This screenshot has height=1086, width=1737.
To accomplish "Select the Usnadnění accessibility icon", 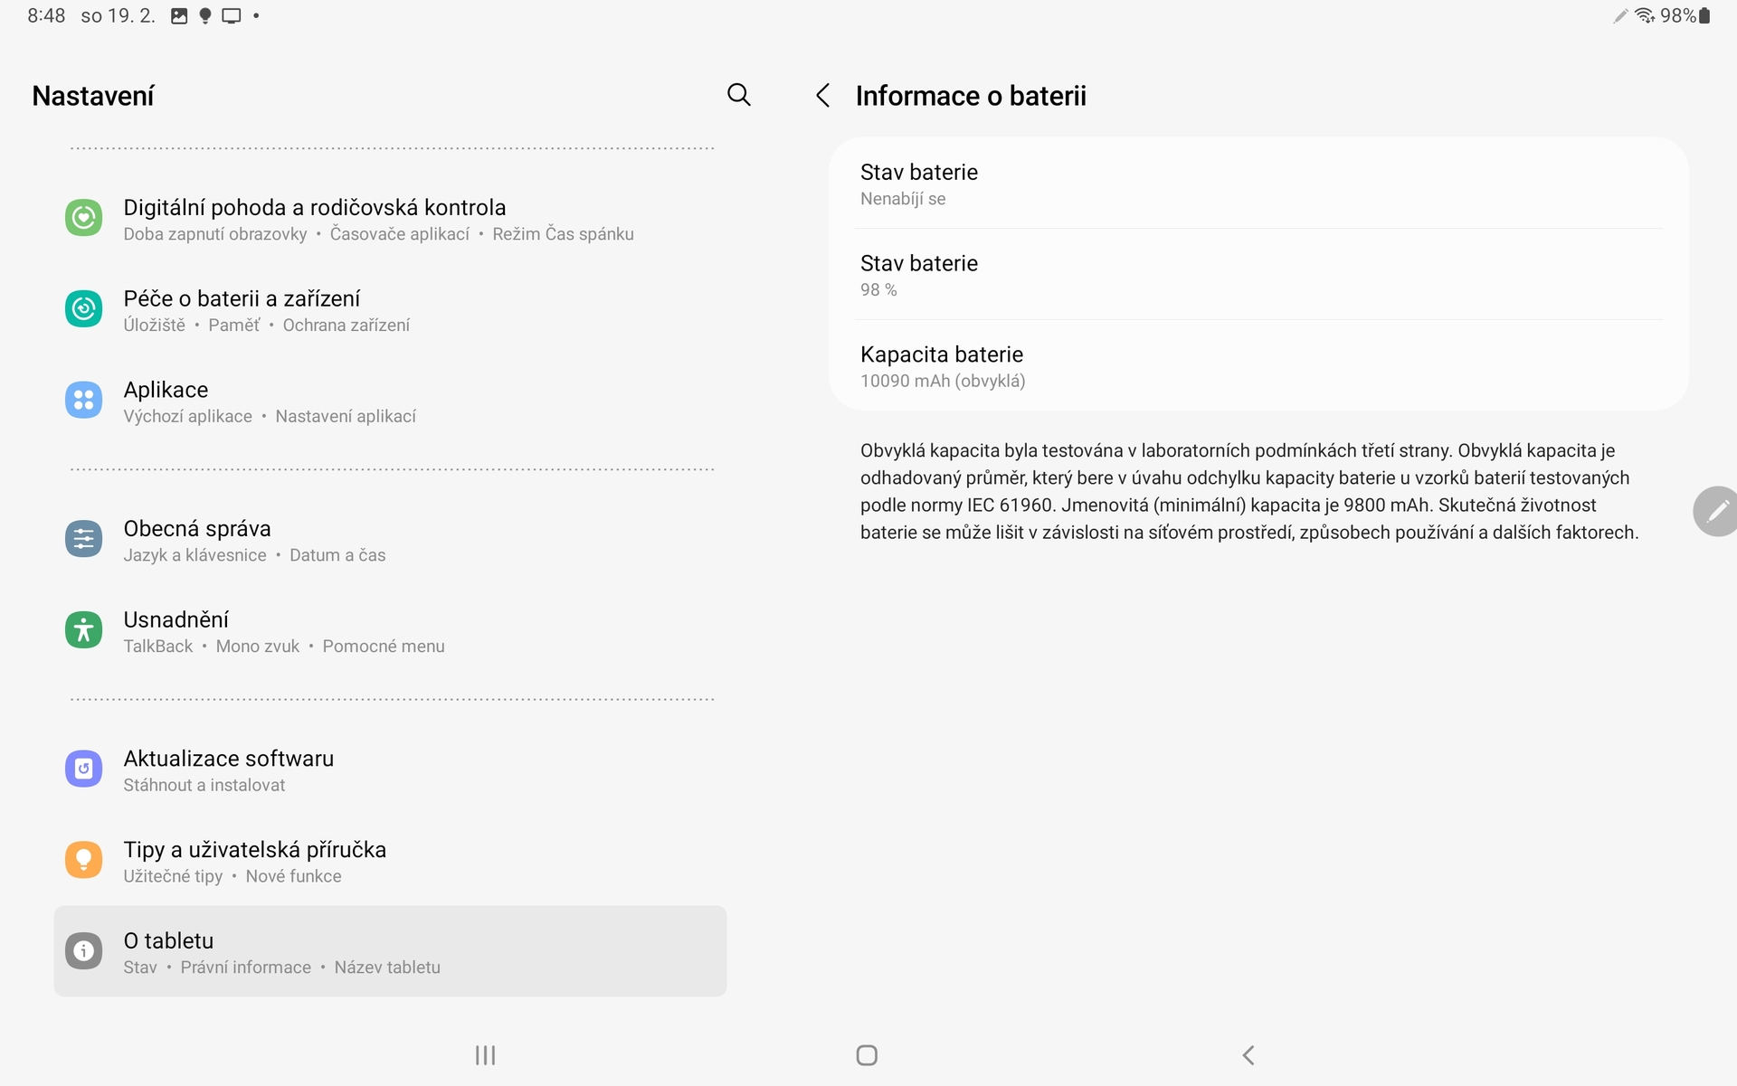I will pyautogui.click(x=83, y=630).
